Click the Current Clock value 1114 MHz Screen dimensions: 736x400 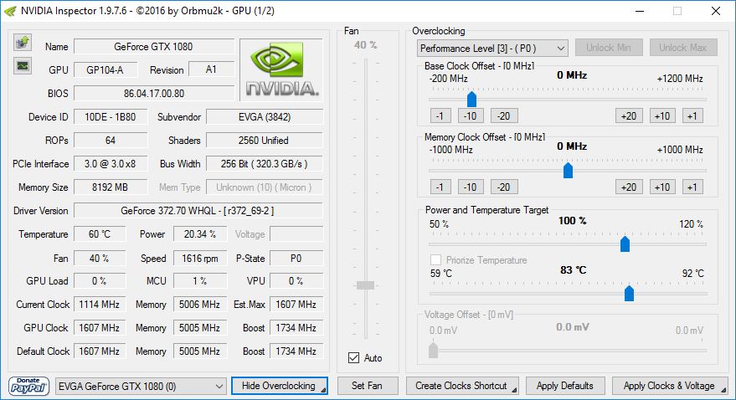[x=100, y=305]
